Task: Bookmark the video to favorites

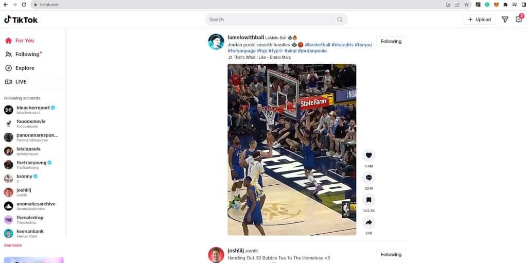Action: coord(368,200)
